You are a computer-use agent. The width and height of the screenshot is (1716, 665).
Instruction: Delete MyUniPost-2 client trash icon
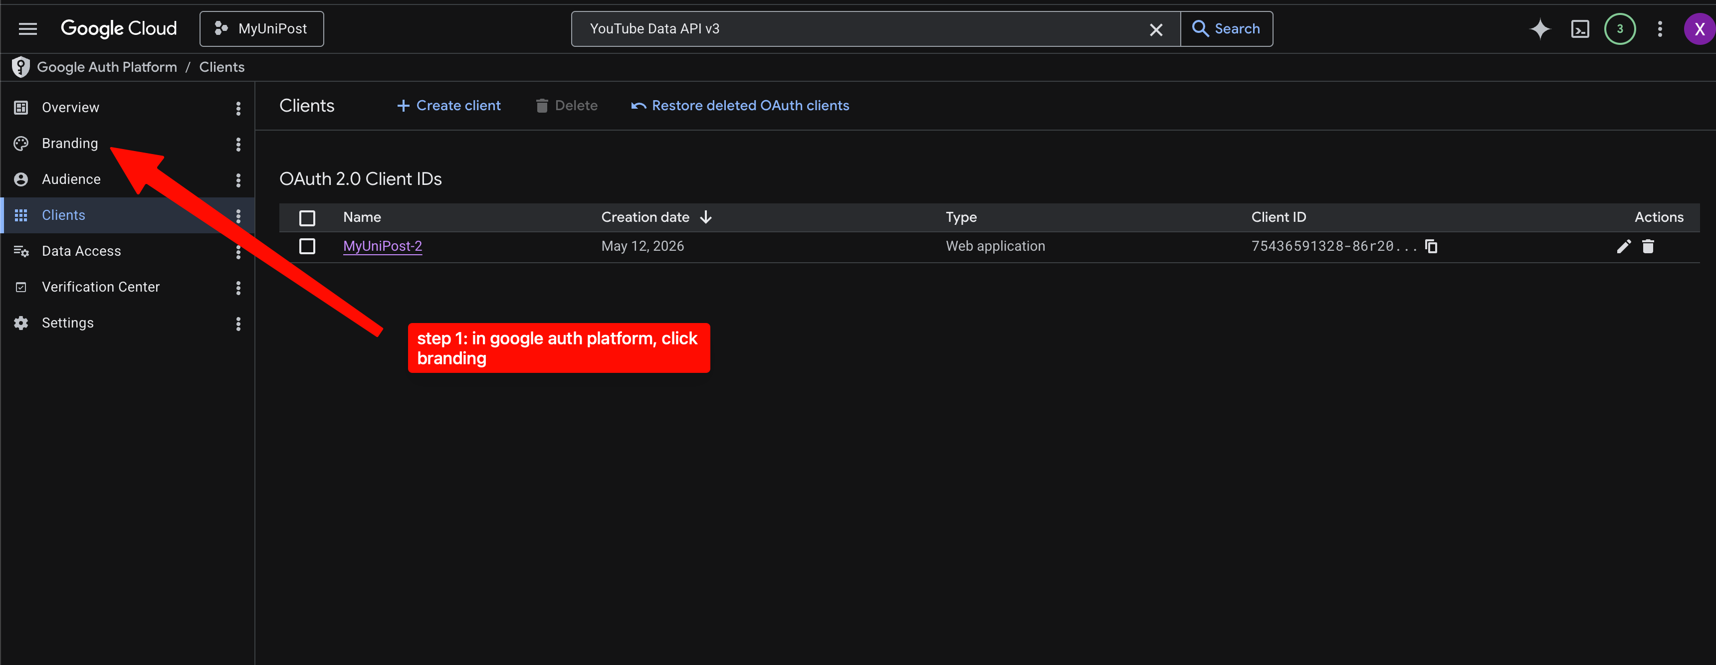1647,246
